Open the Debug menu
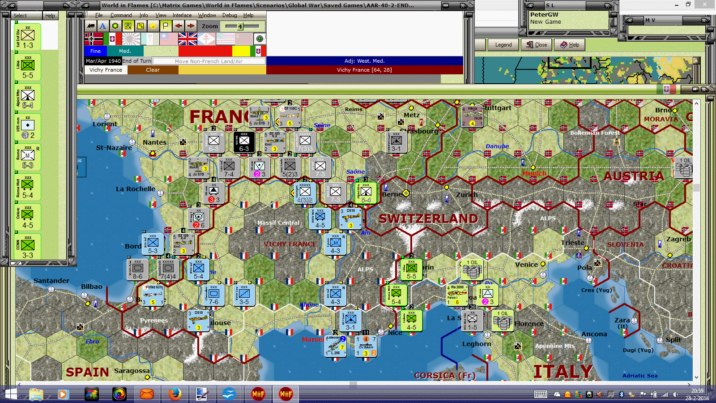The height and width of the screenshot is (403, 716). click(x=230, y=15)
